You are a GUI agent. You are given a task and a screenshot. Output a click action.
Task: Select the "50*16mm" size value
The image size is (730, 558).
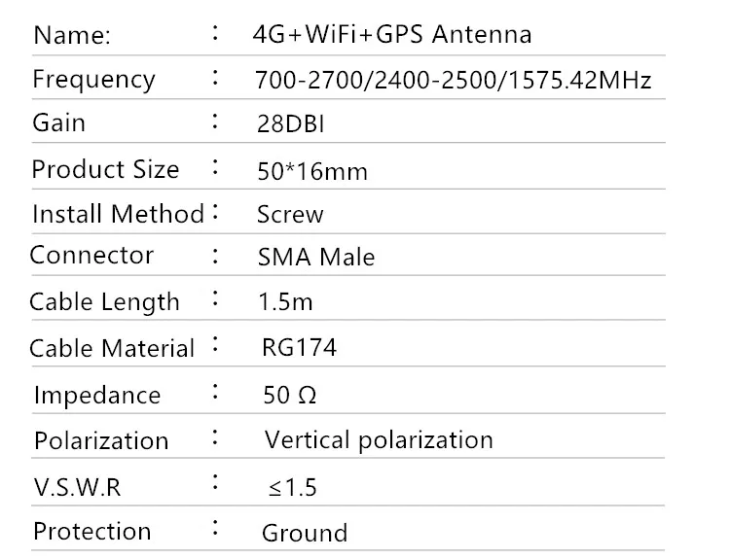(310, 171)
